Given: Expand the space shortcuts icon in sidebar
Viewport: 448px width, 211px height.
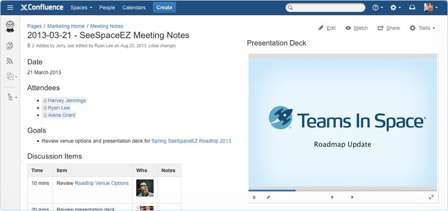Looking at the screenshot, I should (12, 77).
